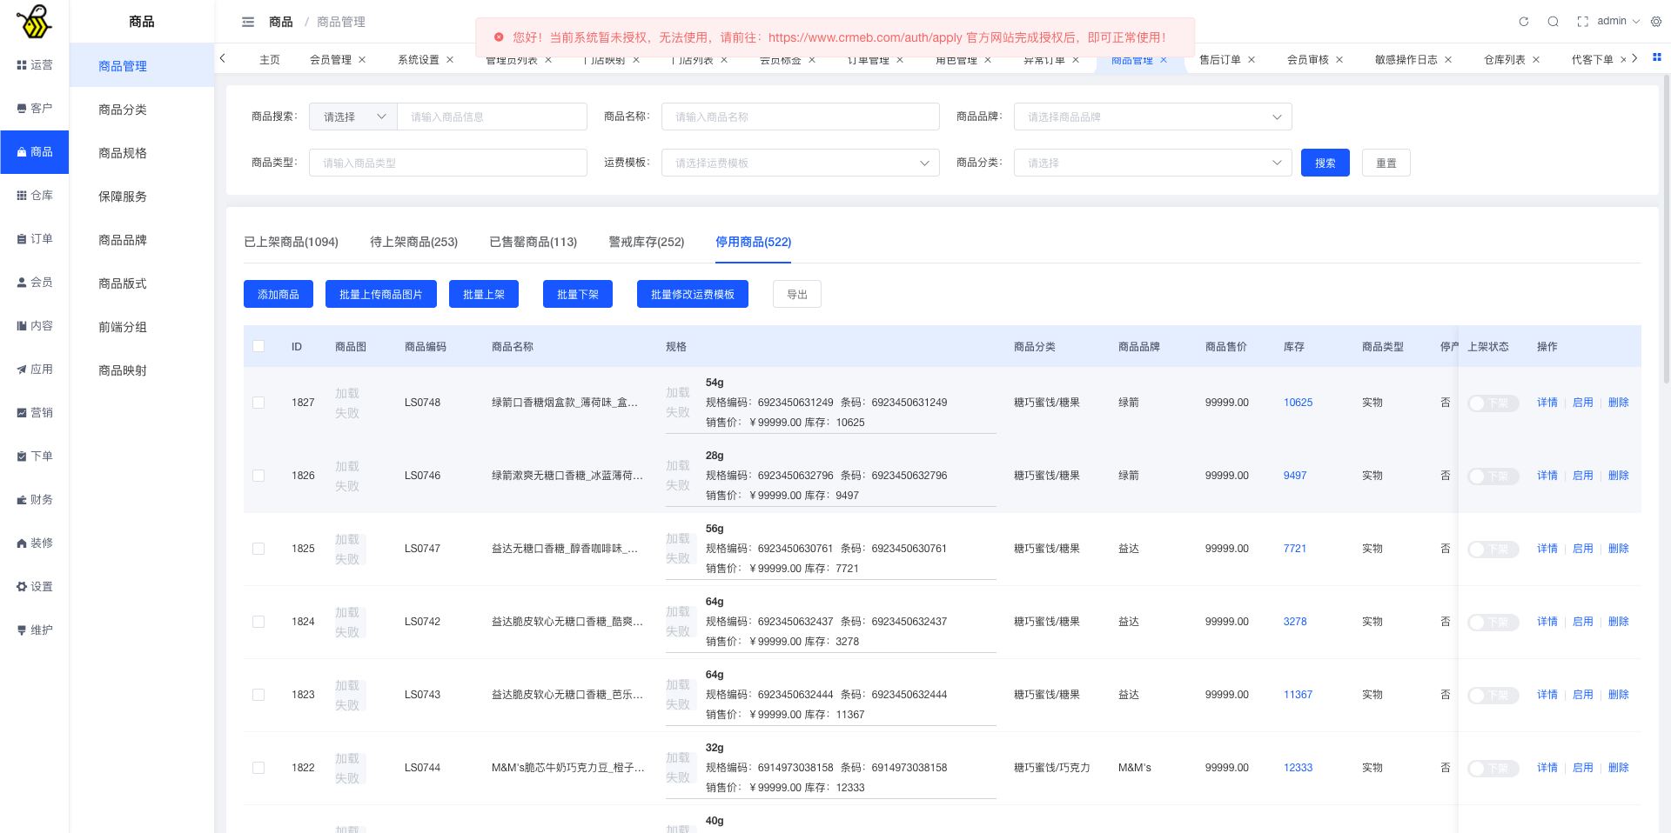
Task: Collapse the menu with hamburger icon
Action: click(x=248, y=22)
